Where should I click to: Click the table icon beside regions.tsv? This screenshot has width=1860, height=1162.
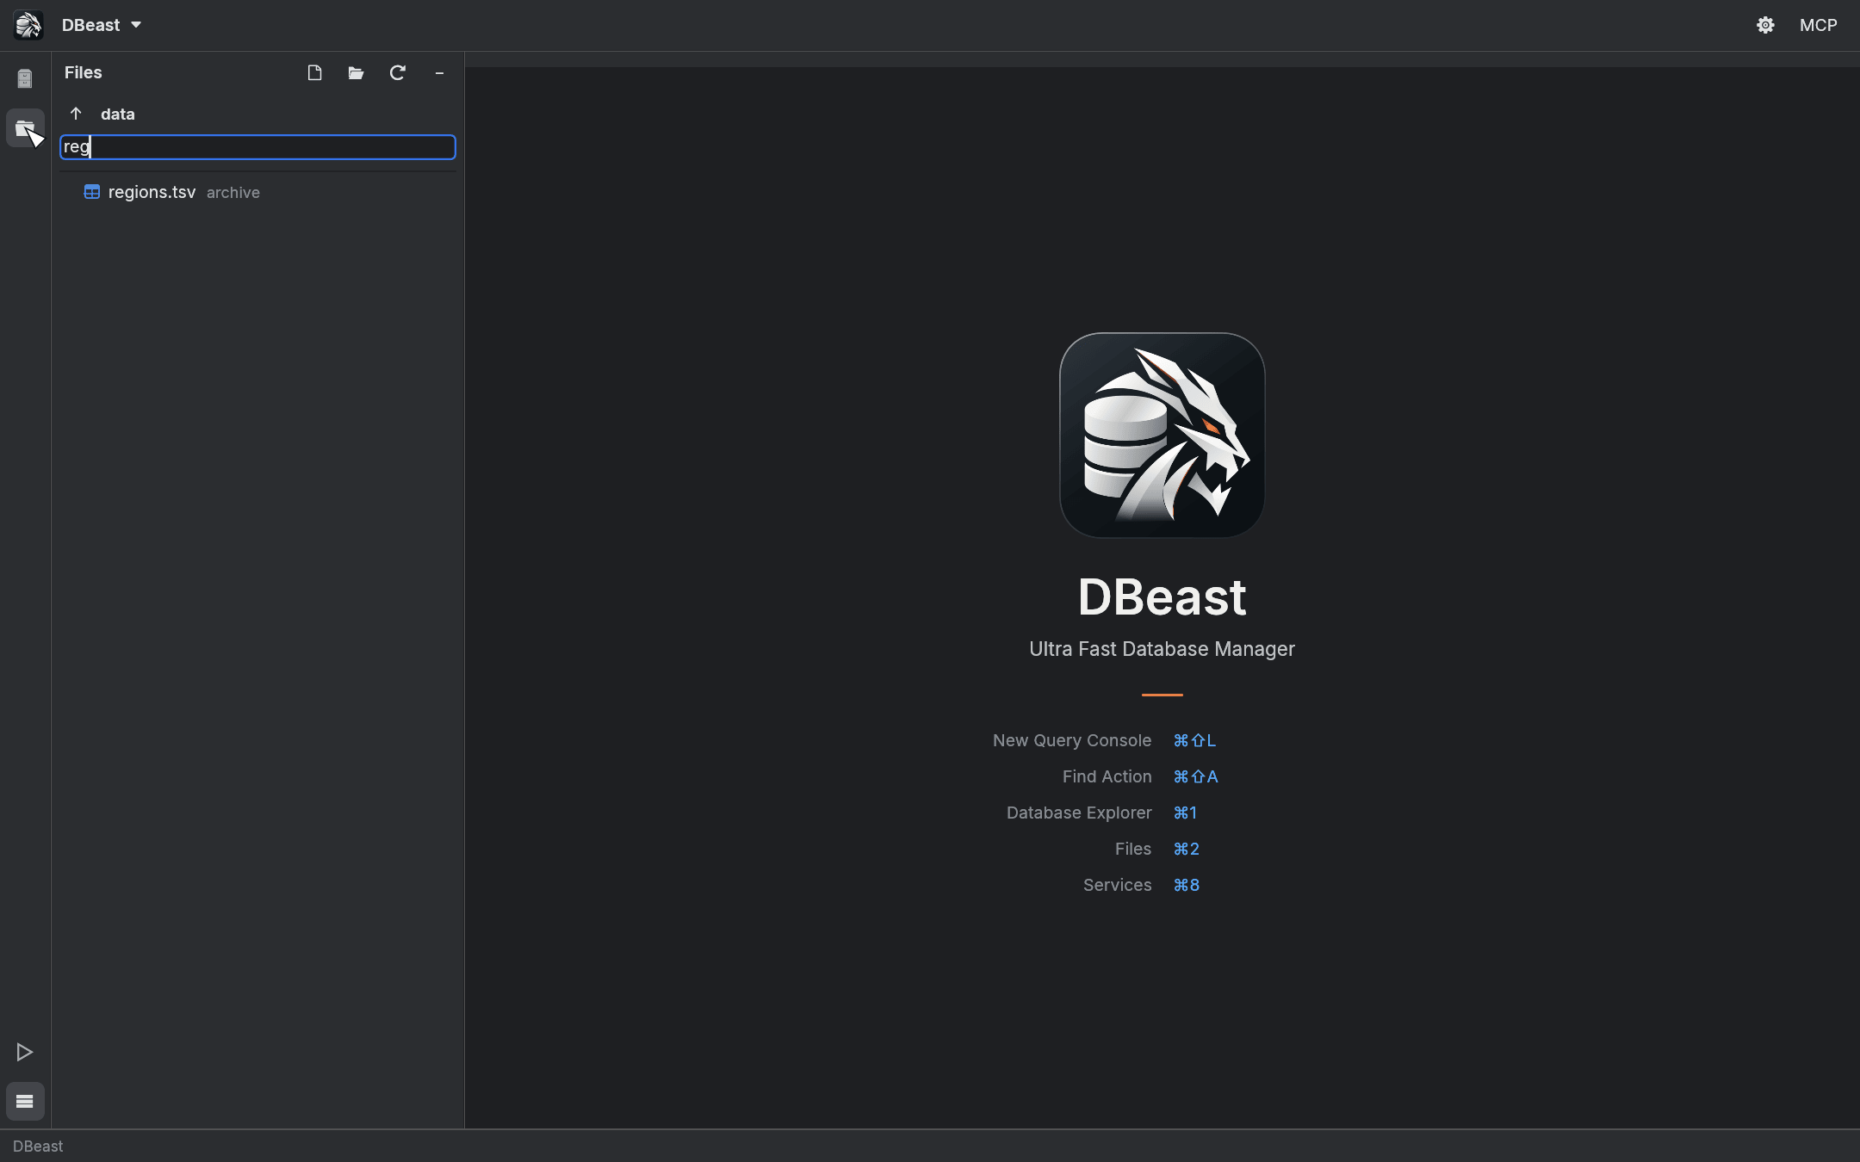pos(92,192)
